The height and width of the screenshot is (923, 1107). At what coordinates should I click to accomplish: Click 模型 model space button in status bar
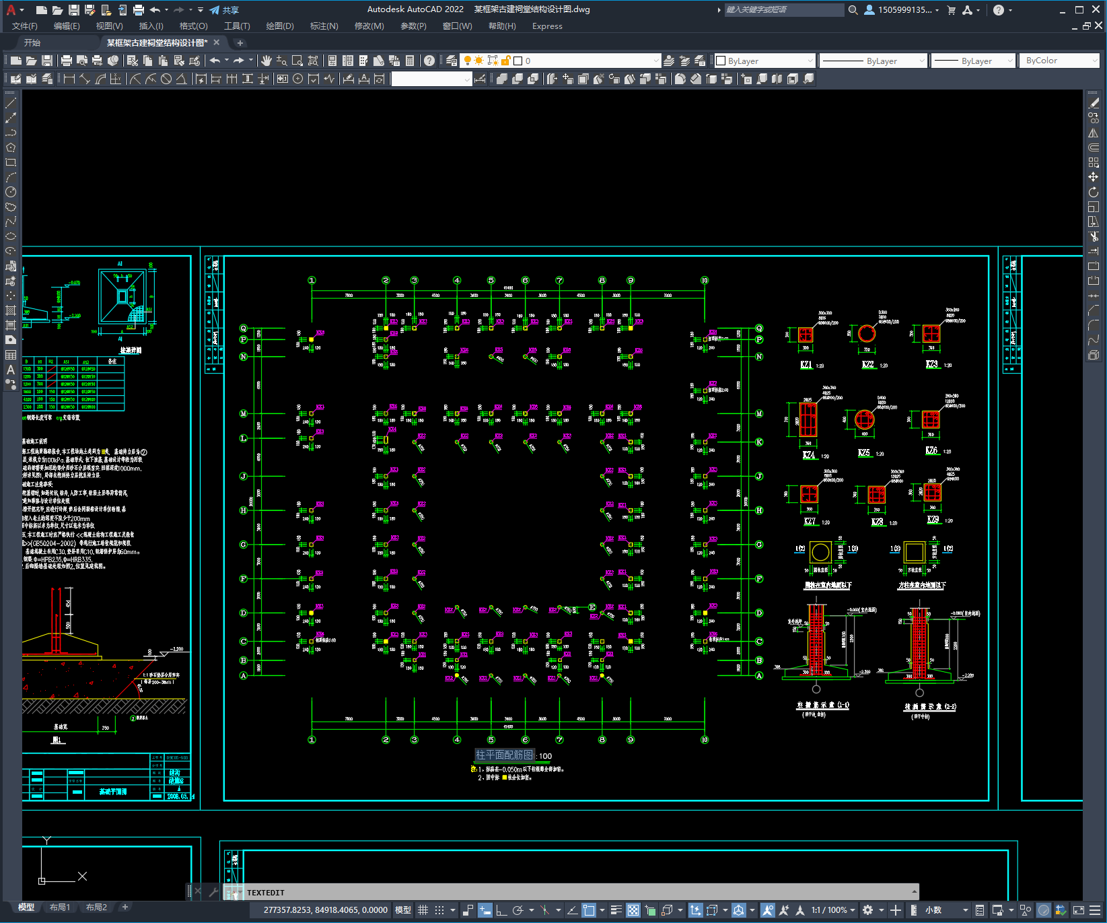pos(403,910)
